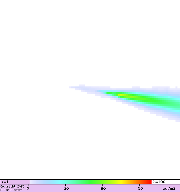The image size is (180, 192).
Task: Open the "Plume Plotter" credit text
Action: coord(11,190)
